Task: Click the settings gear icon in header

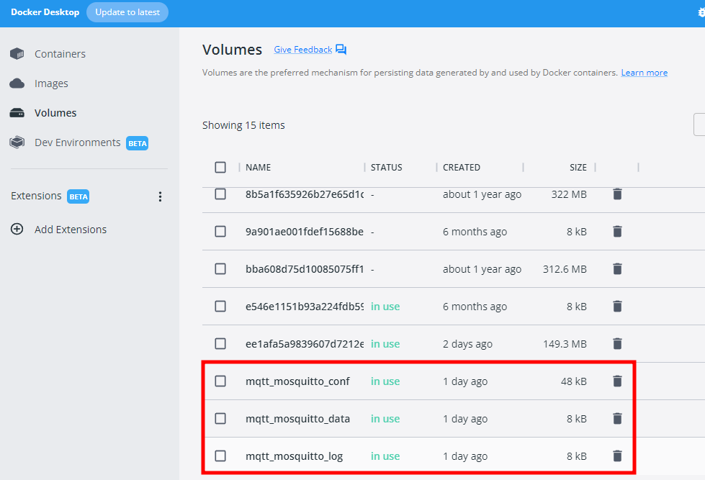Action: coord(701,12)
